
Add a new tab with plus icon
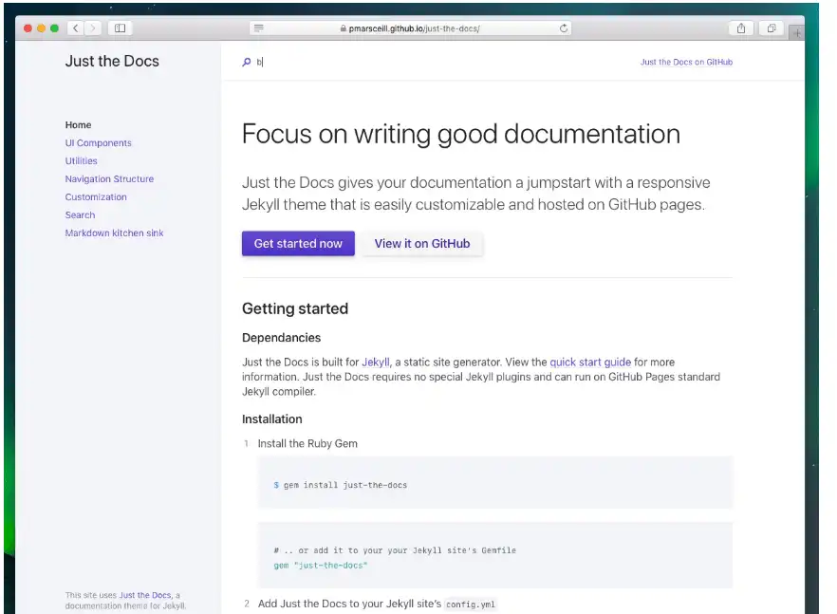coord(797,32)
